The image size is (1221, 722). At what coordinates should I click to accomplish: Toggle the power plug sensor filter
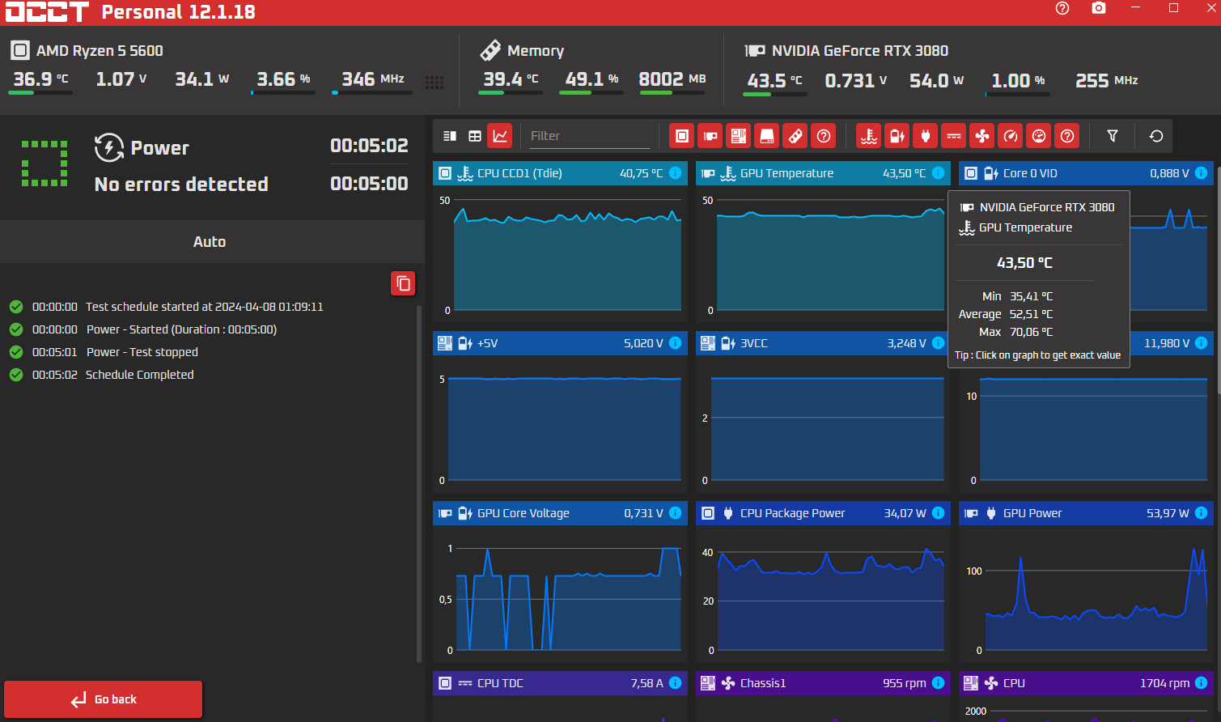click(x=926, y=136)
